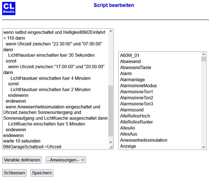
Task: Click the Schliessen button
Action: (x=14, y=173)
